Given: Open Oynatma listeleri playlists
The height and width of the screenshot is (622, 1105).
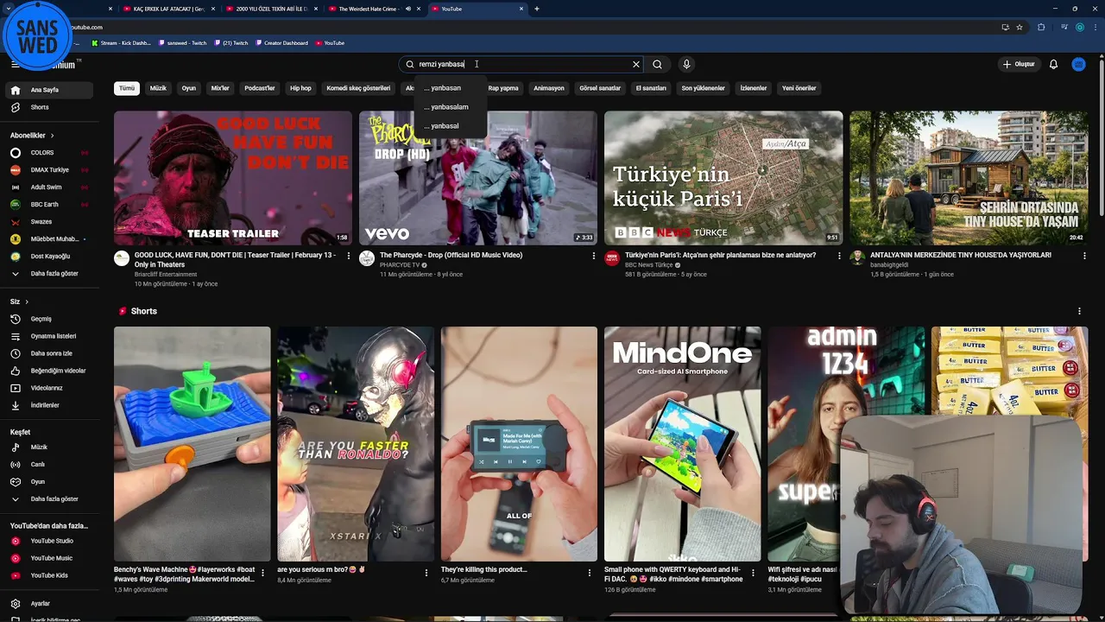Looking at the screenshot, I should pos(50,336).
